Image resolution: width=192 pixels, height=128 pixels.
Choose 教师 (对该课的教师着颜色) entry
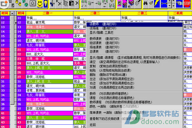(x=135, y=94)
